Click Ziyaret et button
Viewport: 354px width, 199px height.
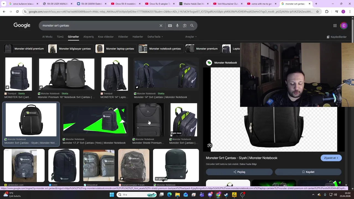click(x=331, y=158)
